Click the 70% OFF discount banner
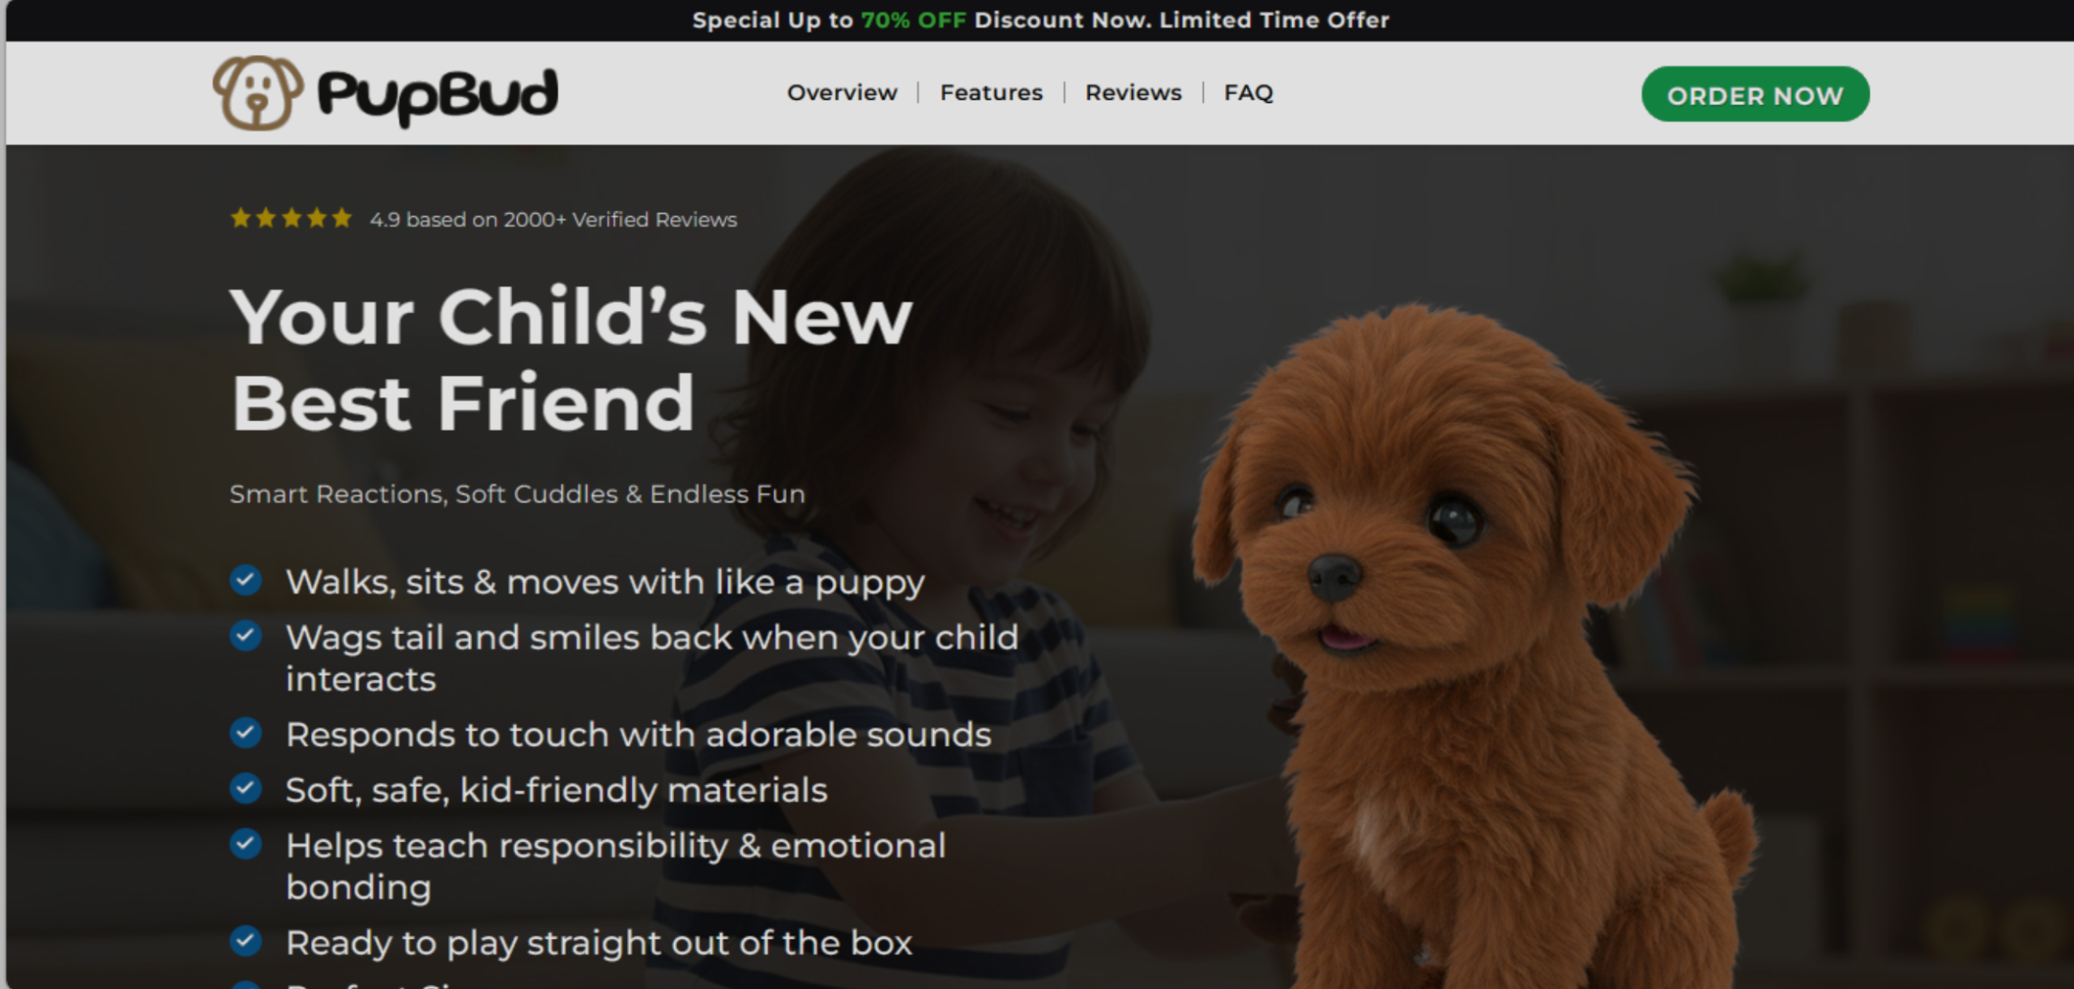 point(1040,20)
